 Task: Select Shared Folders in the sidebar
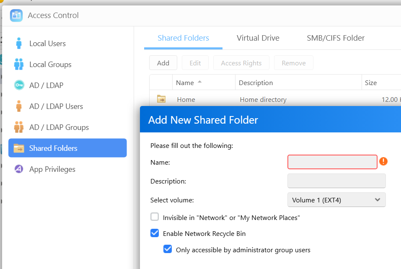click(x=67, y=148)
